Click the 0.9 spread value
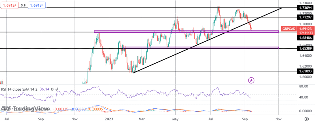The width and height of the screenshot is (315, 123). 23,6
